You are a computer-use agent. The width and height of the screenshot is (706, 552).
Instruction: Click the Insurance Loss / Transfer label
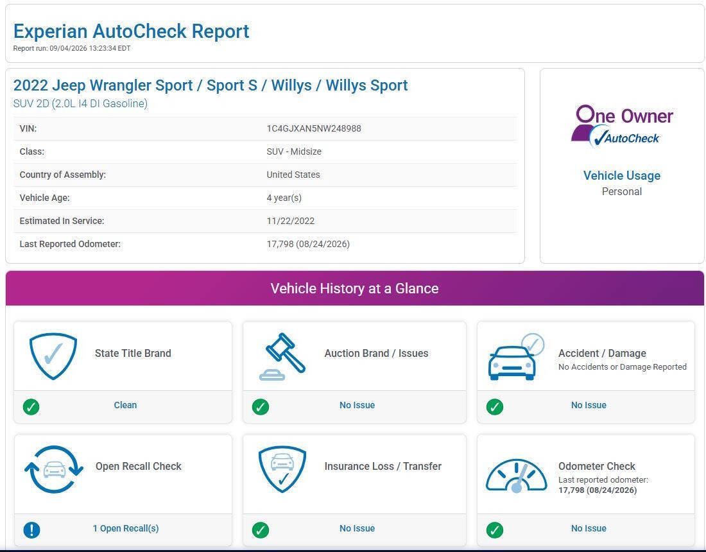point(383,466)
